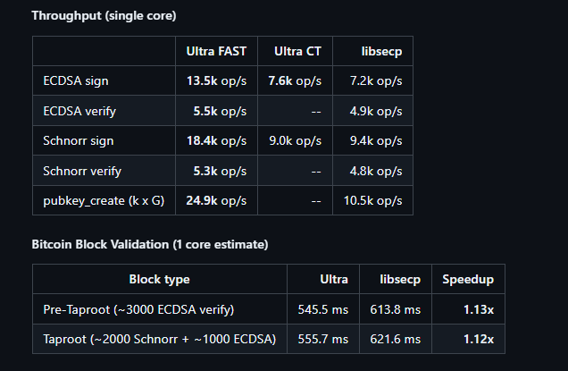Screen dimensions: 568x371
Task: Click the 13.5k op/s ECDSA sign value
Action: pyautogui.click(x=216, y=80)
